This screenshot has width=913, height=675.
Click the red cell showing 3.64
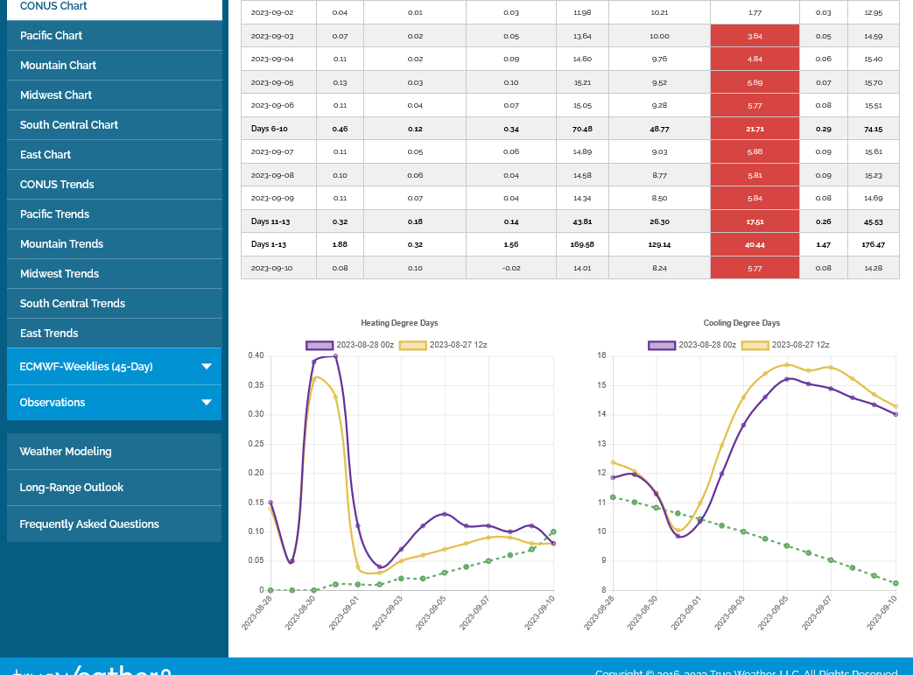pos(755,36)
